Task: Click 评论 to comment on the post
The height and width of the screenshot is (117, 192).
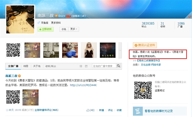Action: pos(110,110)
